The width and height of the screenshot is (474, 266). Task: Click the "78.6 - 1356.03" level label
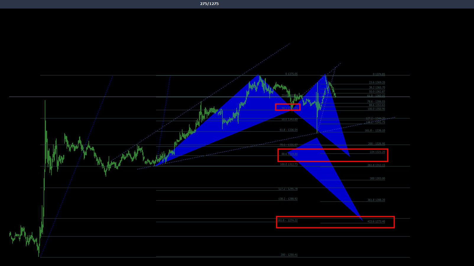click(376, 102)
